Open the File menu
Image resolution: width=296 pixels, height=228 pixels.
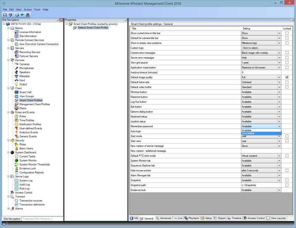tap(5, 10)
